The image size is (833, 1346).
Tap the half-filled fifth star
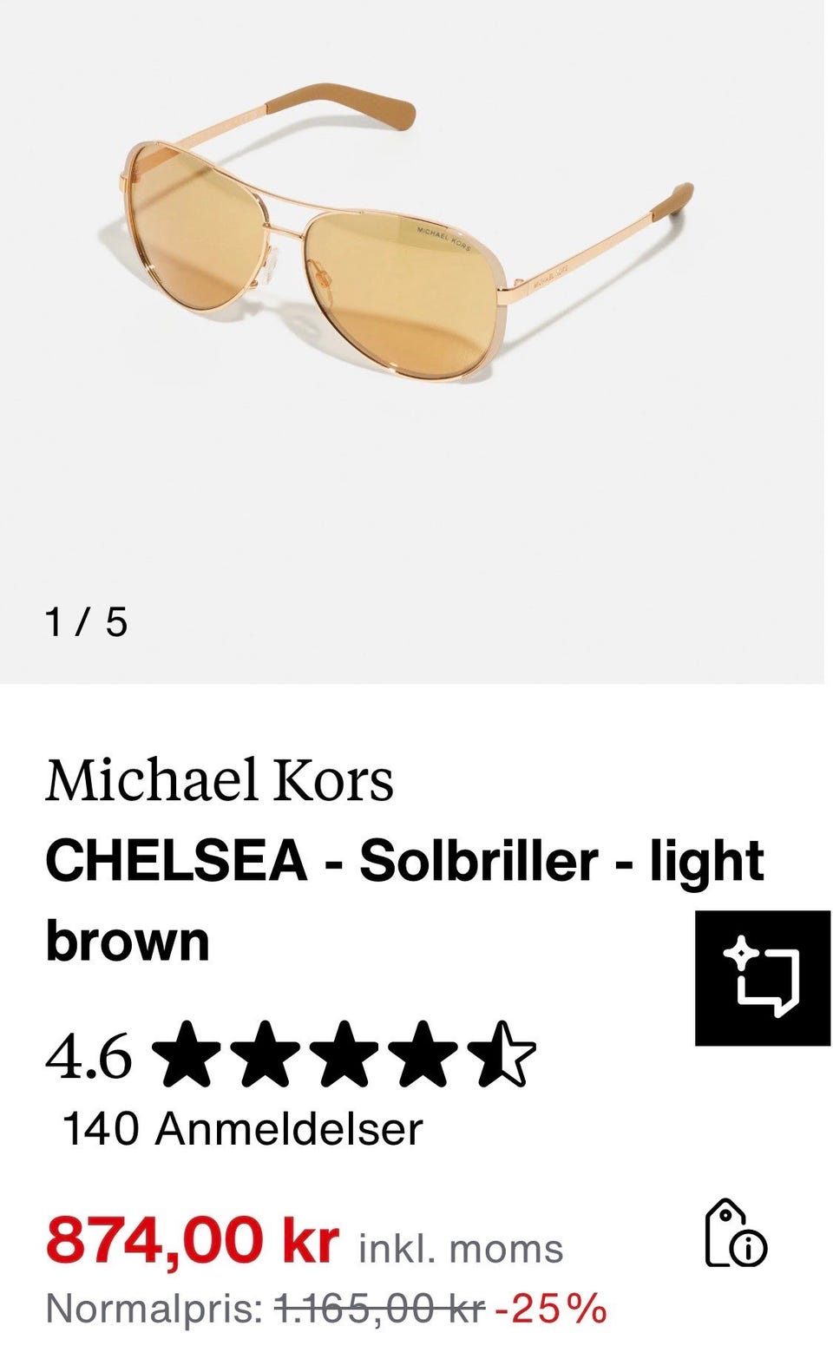(x=503, y=1054)
